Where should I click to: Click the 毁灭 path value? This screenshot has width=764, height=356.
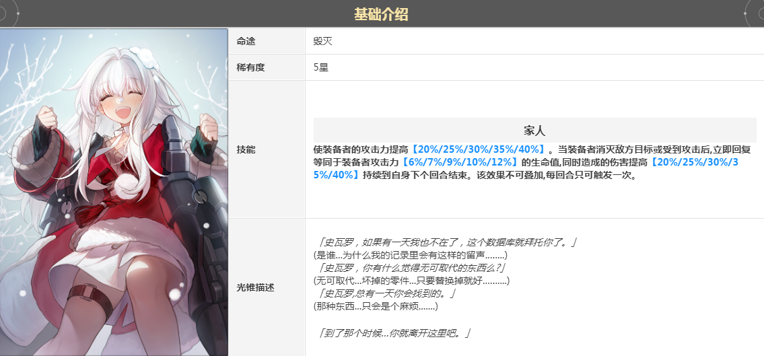(322, 42)
